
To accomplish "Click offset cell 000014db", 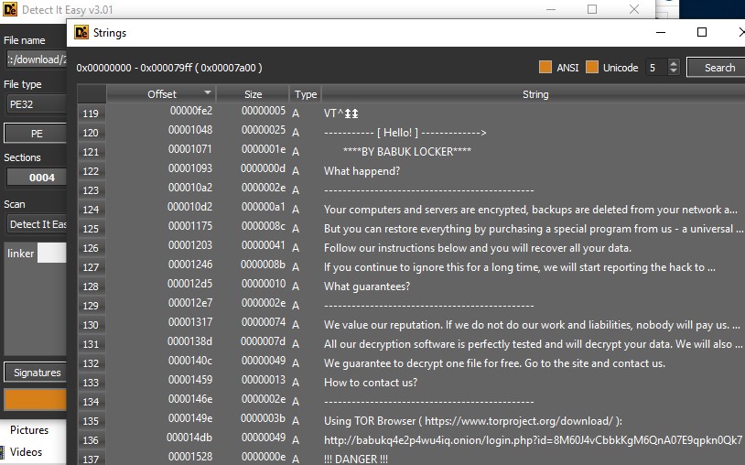I will [190, 438].
